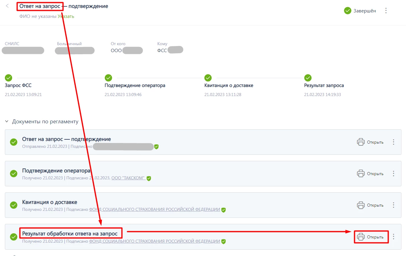Image resolution: width=406 pixels, height=256 pixels.
Task: Open more options for Квитанция о доставке document
Action: coord(394,205)
